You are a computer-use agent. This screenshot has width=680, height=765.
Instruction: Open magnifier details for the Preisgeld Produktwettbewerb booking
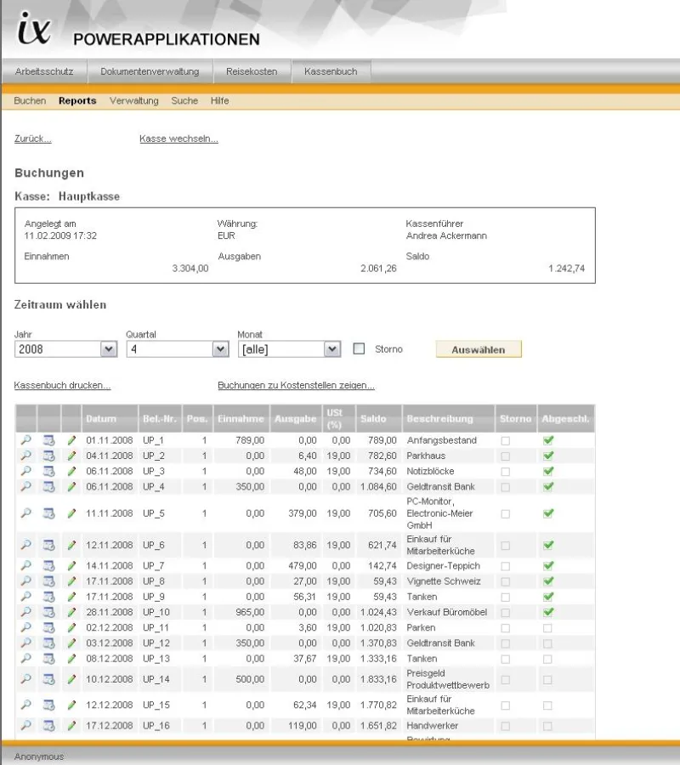click(x=25, y=678)
